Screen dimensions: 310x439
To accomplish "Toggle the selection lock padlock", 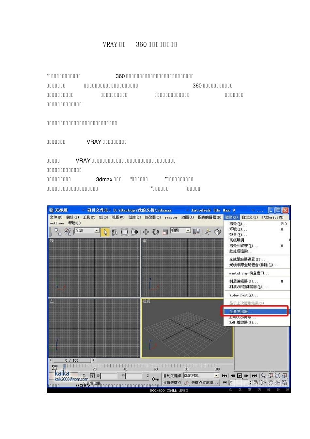I will 84,376.
